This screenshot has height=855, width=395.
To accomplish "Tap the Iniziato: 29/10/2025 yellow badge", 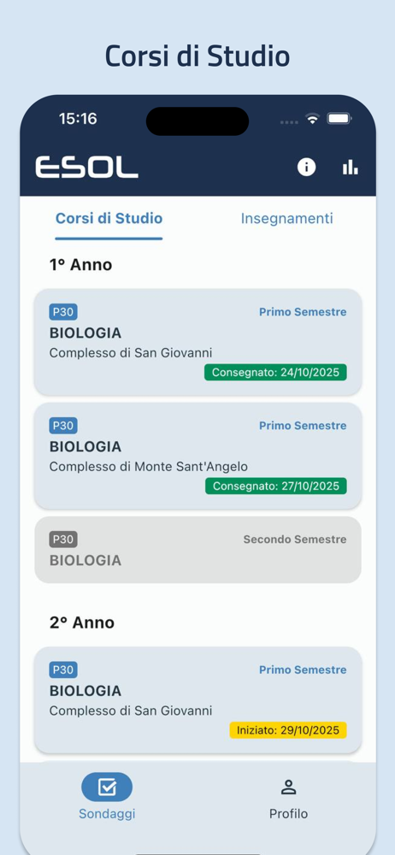I will (x=288, y=730).
